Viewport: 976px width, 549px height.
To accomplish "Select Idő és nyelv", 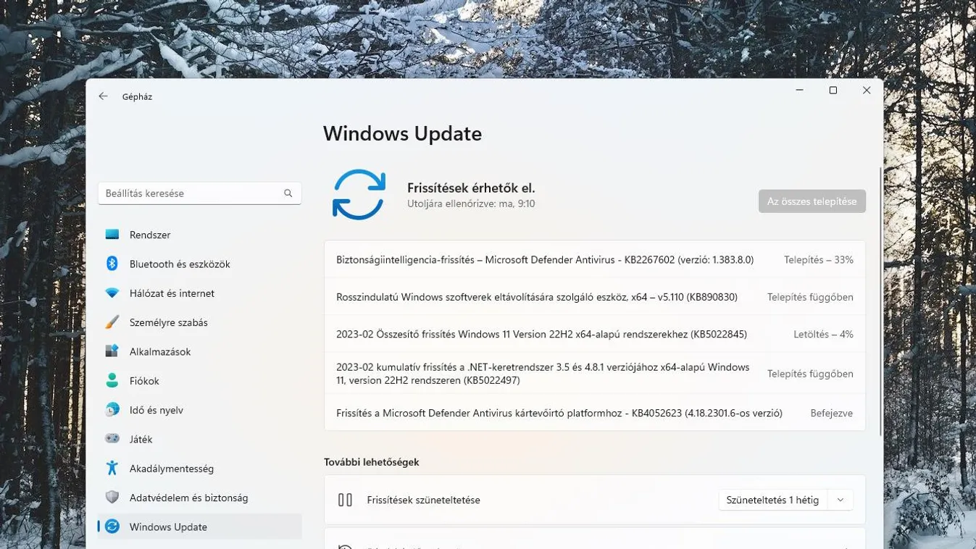I will pos(199,410).
